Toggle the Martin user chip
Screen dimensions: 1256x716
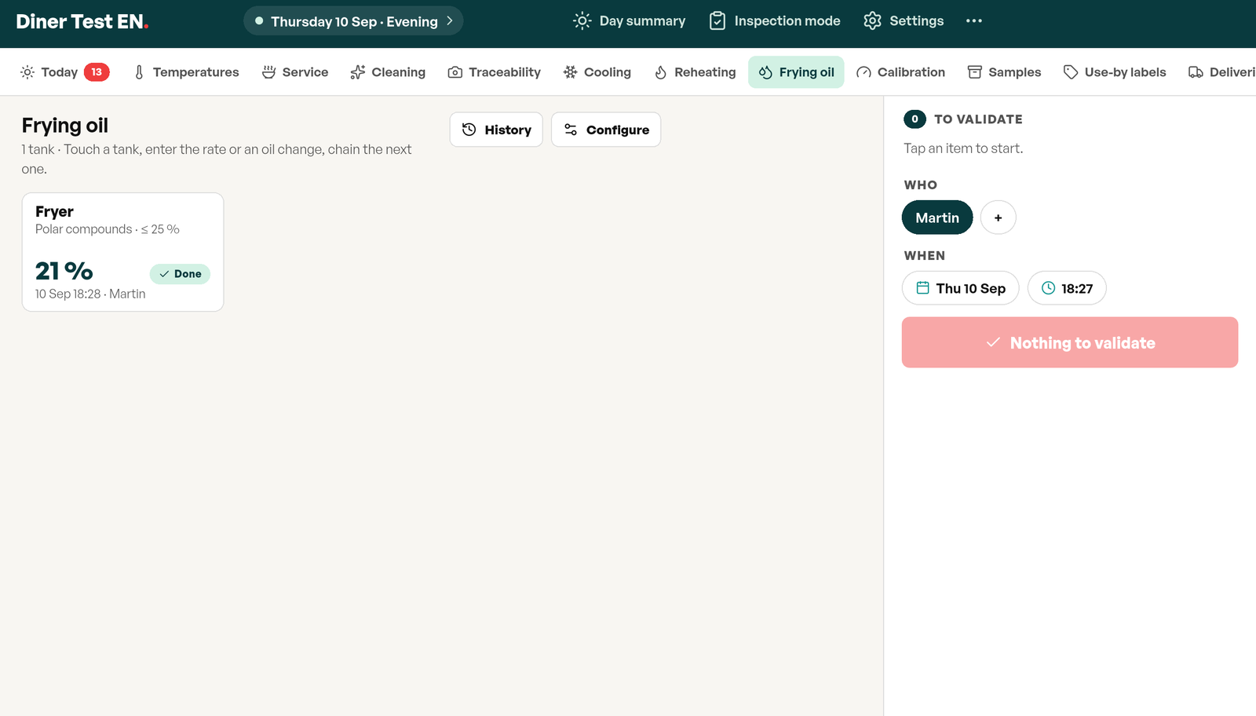click(x=937, y=217)
